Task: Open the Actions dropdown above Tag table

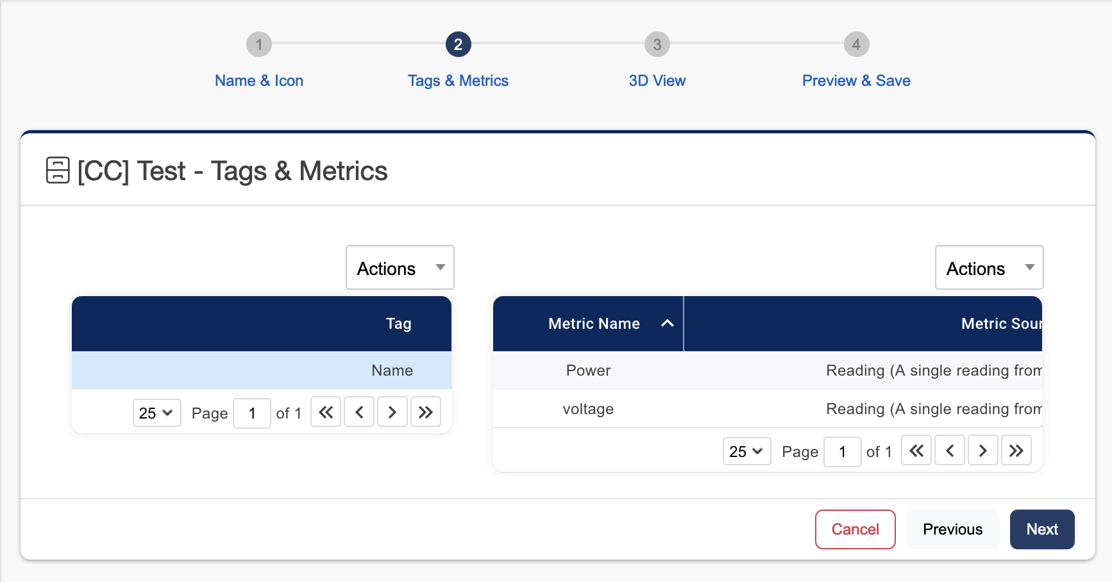Action: click(400, 268)
